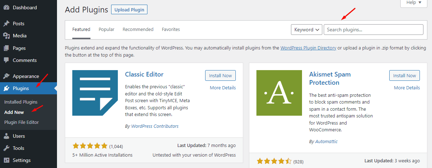Switch to the Recommended tab
432x168 pixels.
pyautogui.click(x=138, y=30)
